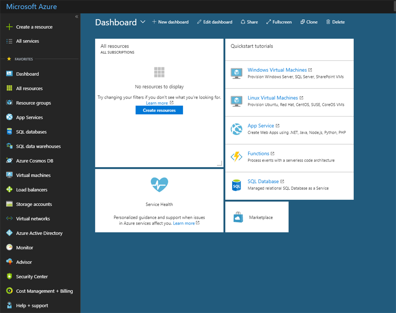396x313 pixels.
Task: Click New dashboard in the toolbar
Action: [170, 22]
